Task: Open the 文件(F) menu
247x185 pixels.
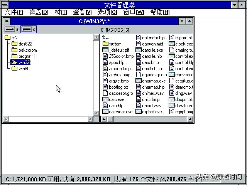Action: (14, 12)
